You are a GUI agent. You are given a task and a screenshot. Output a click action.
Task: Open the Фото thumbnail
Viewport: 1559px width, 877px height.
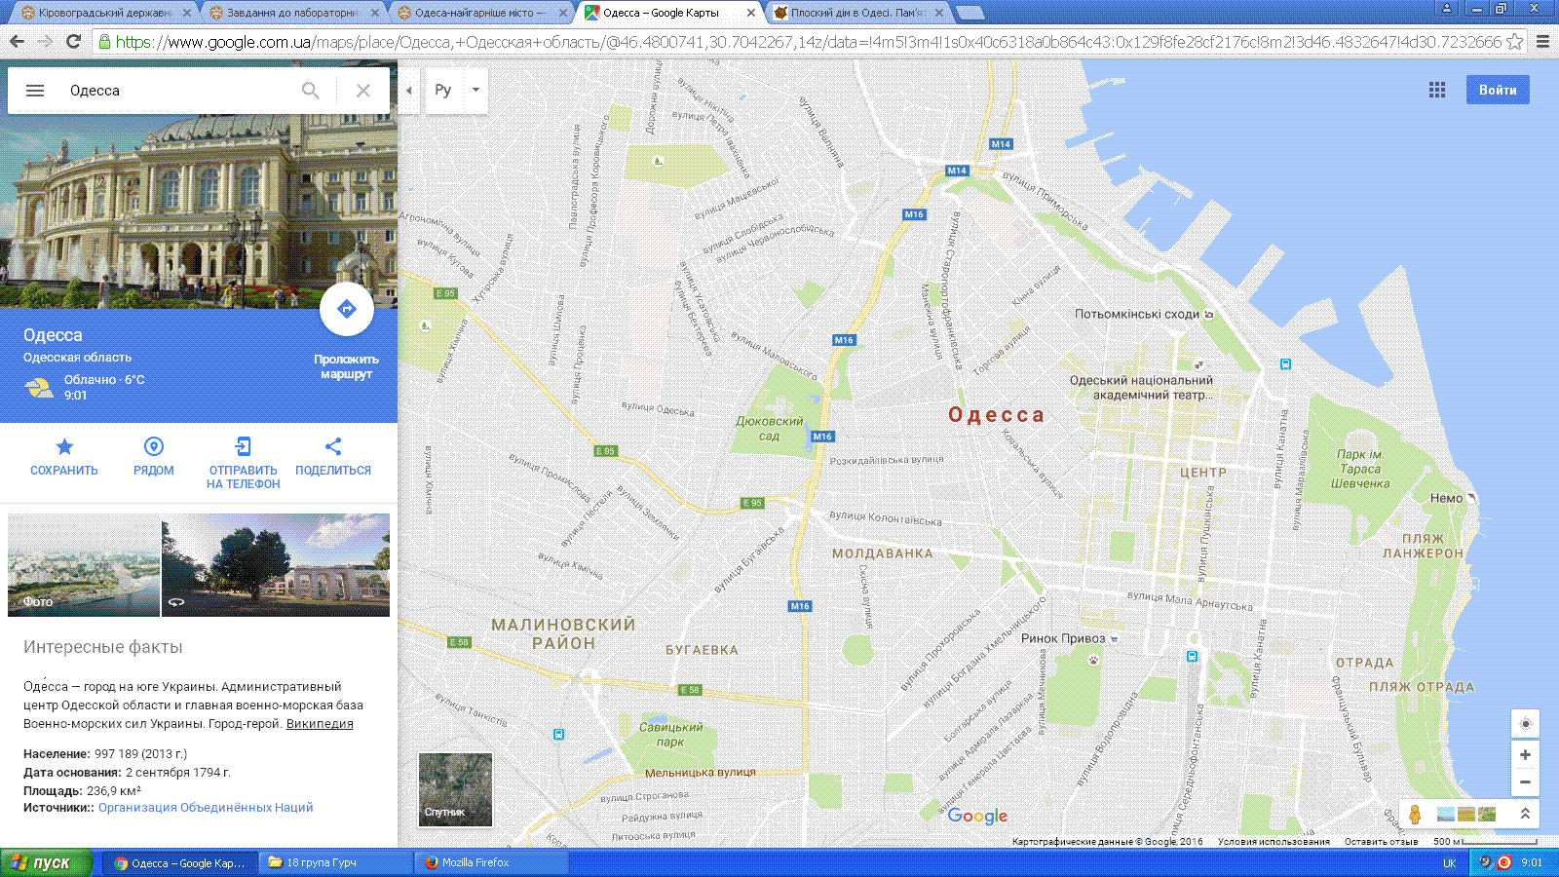(84, 565)
